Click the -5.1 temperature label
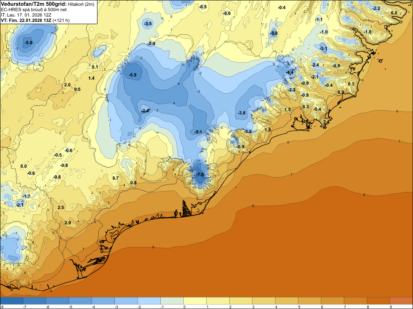This screenshot has height=309, width=413. [x=198, y=132]
